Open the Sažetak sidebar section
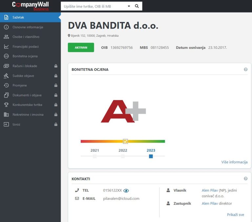This screenshot has width=252, height=222. tap(31, 17)
